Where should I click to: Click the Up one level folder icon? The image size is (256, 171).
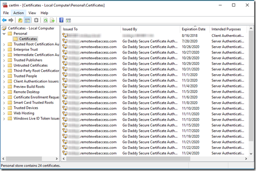coord(20,20)
